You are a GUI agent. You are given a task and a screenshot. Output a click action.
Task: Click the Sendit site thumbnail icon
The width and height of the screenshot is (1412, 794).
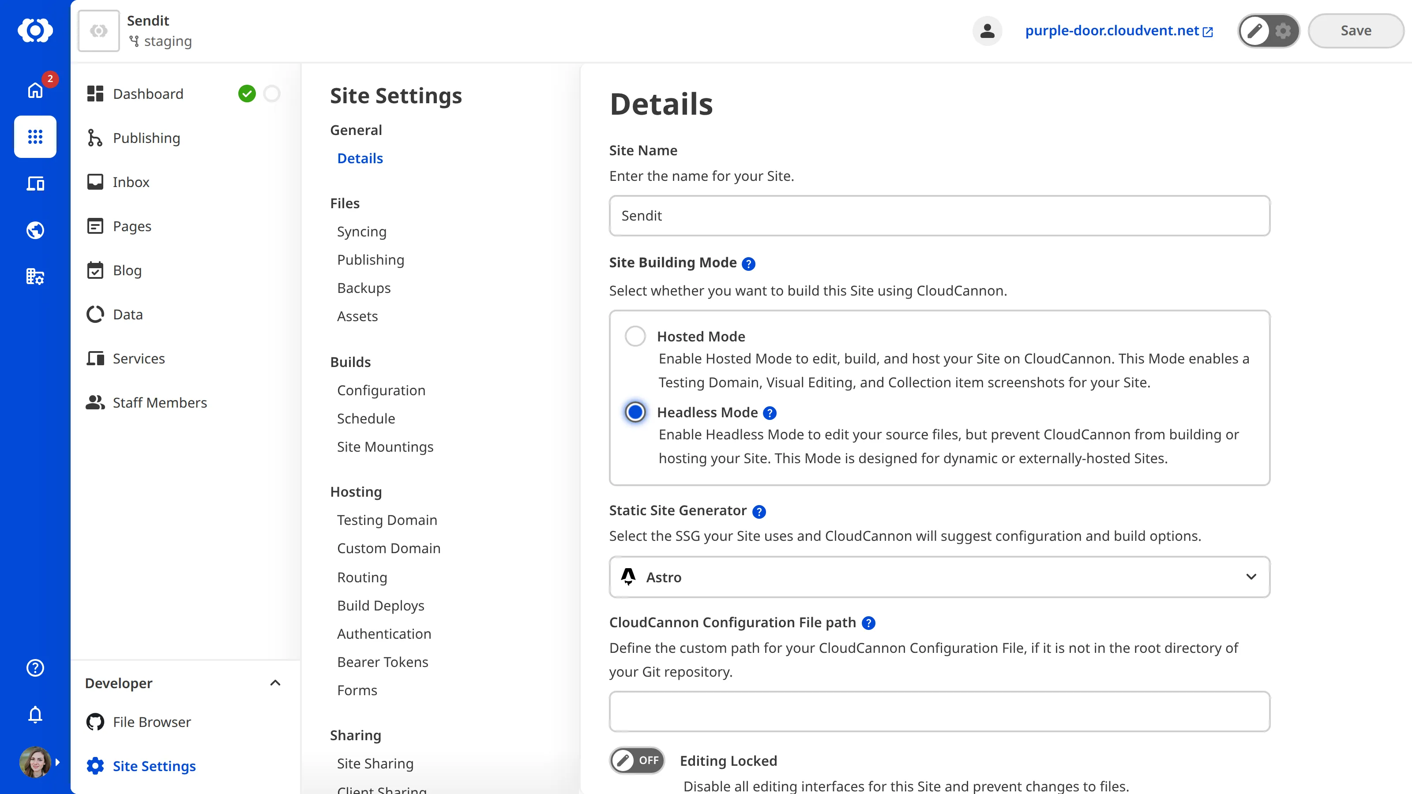[99, 31]
